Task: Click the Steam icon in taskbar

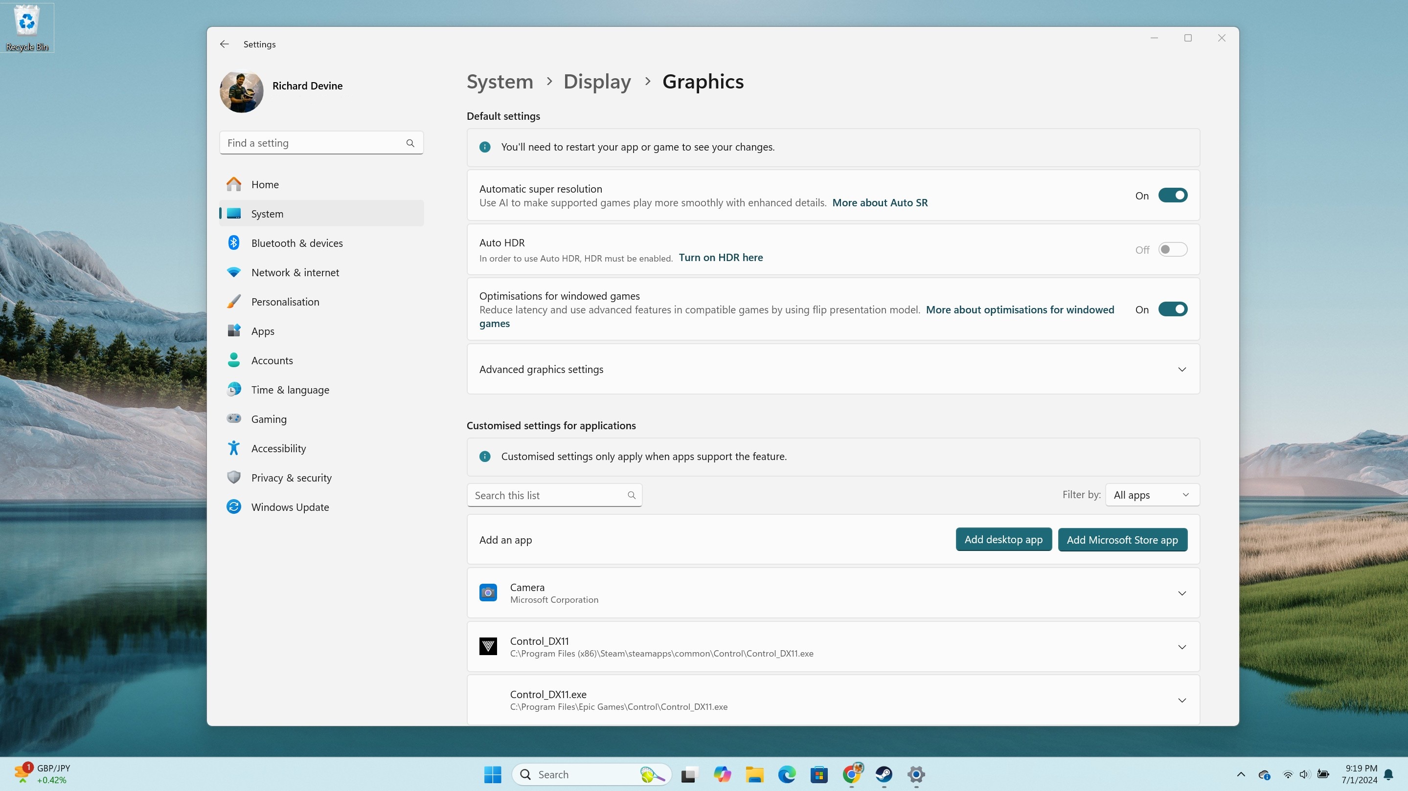Action: [883, 774]
